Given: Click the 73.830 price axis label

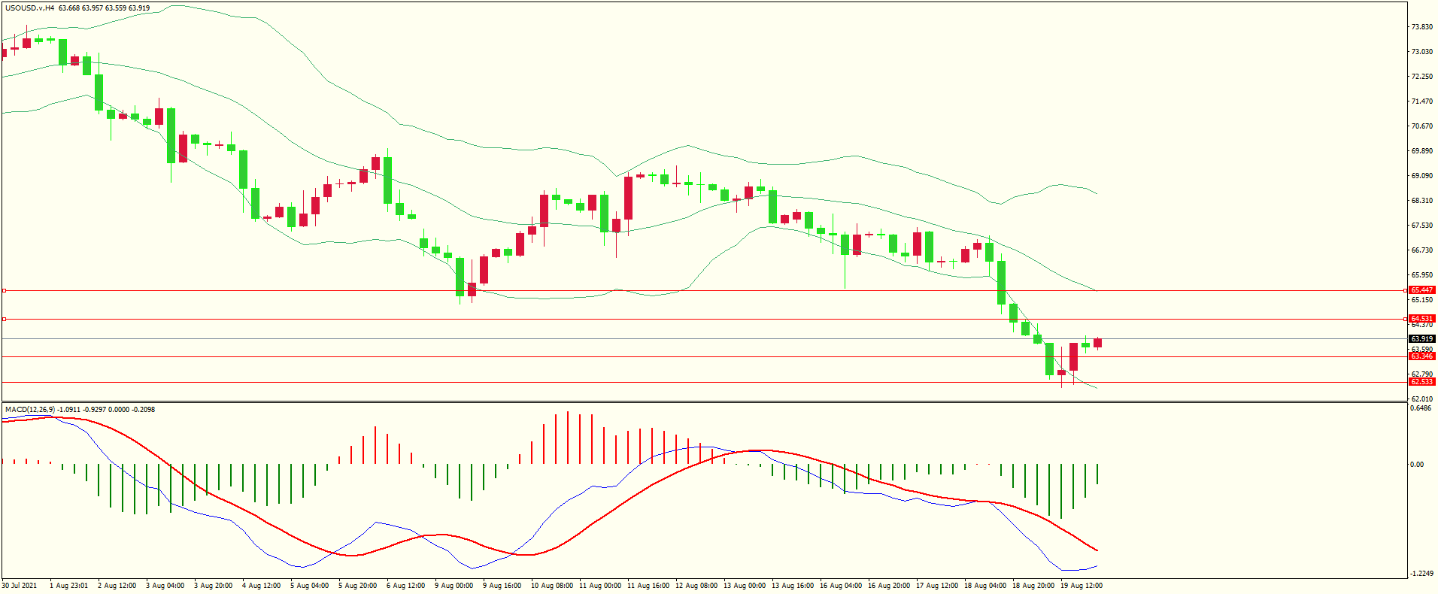Looking at the screenshot, I should pos(1421,27).
